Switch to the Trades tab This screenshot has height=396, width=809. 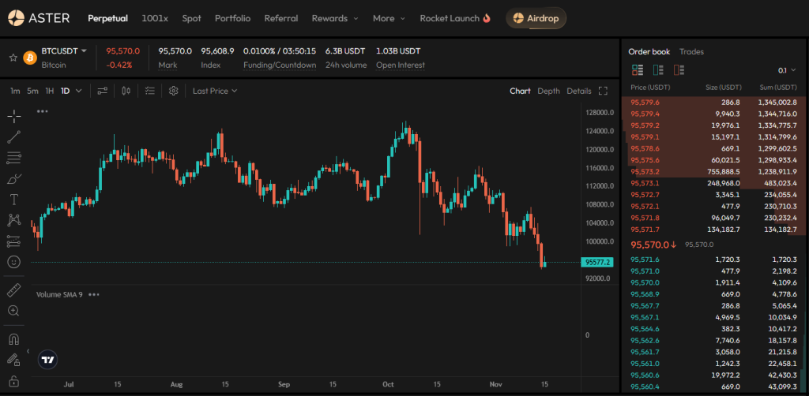click(x=691, y=51)
